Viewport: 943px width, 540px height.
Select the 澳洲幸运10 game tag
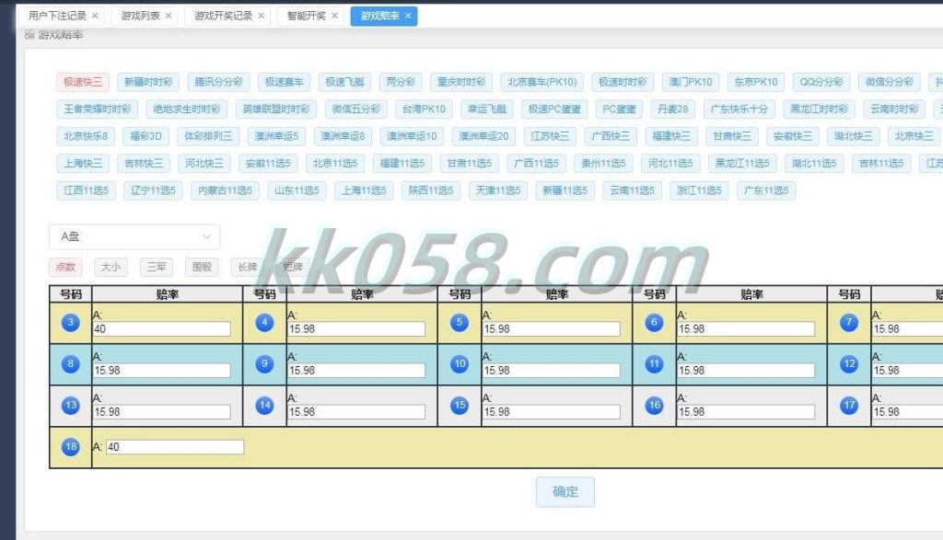pos(412,136)
